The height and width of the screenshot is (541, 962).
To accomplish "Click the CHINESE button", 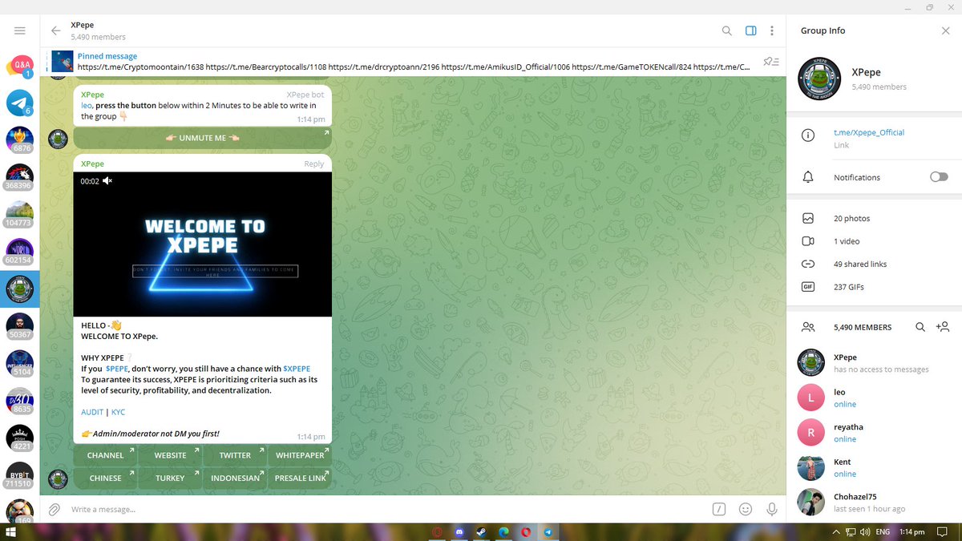I will pyautogui.click(x=105, y=478).
